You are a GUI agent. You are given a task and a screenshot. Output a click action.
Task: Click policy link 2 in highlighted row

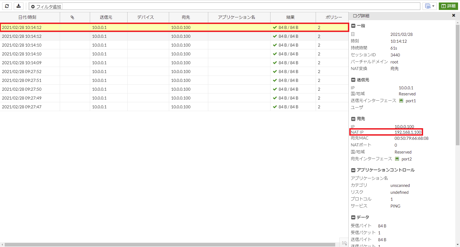pyautogui.click(x=319, y=28)
